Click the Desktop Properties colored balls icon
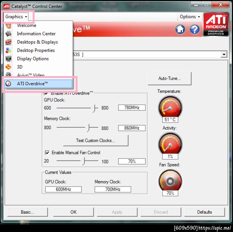Image resolution: width=233 pixels, height=232 pixels. click(9, 50)
